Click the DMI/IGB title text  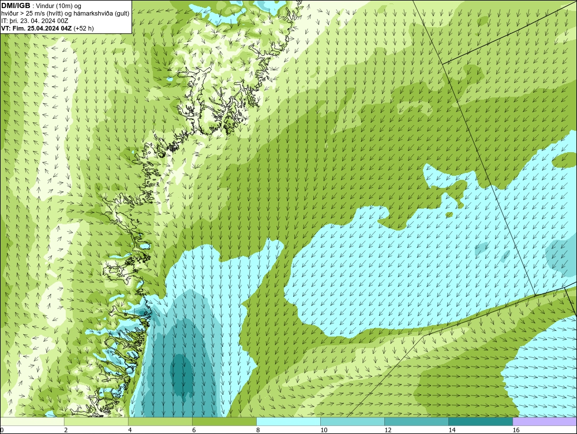tap(16, 6)
